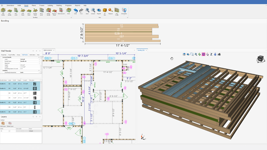
Task: Click the E28-1 panel in bundle preview
Action: [x=118, y=33]
